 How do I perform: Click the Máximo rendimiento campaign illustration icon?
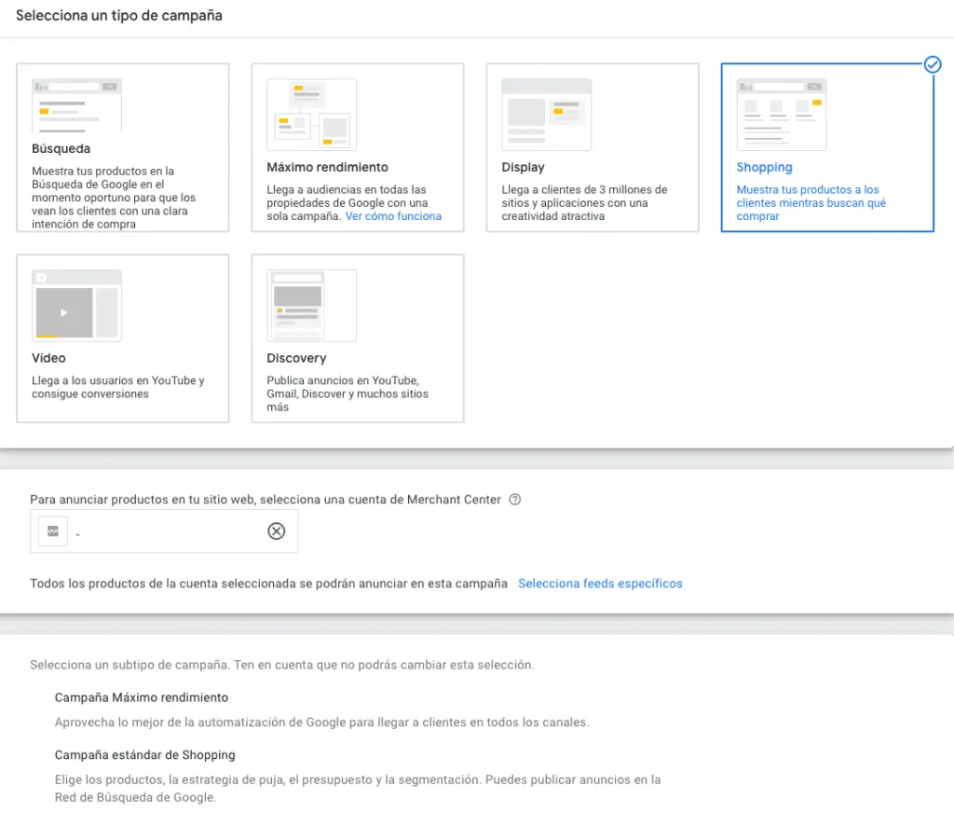tap(311, 114)
